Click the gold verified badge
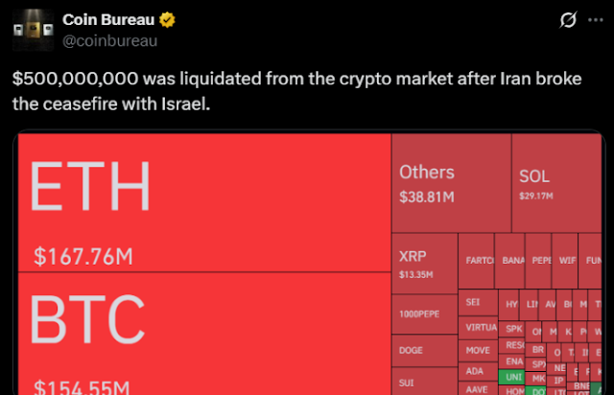This screenshot has width=614, height=395. pos(167,19)
